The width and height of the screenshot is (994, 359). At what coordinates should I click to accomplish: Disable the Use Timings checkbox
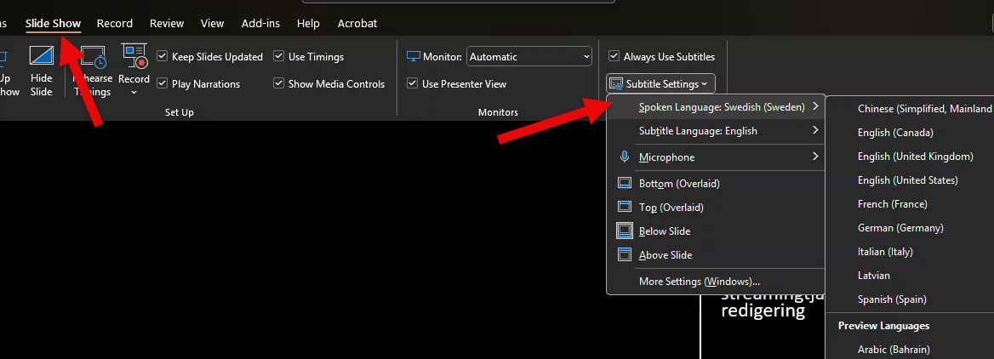279,57
